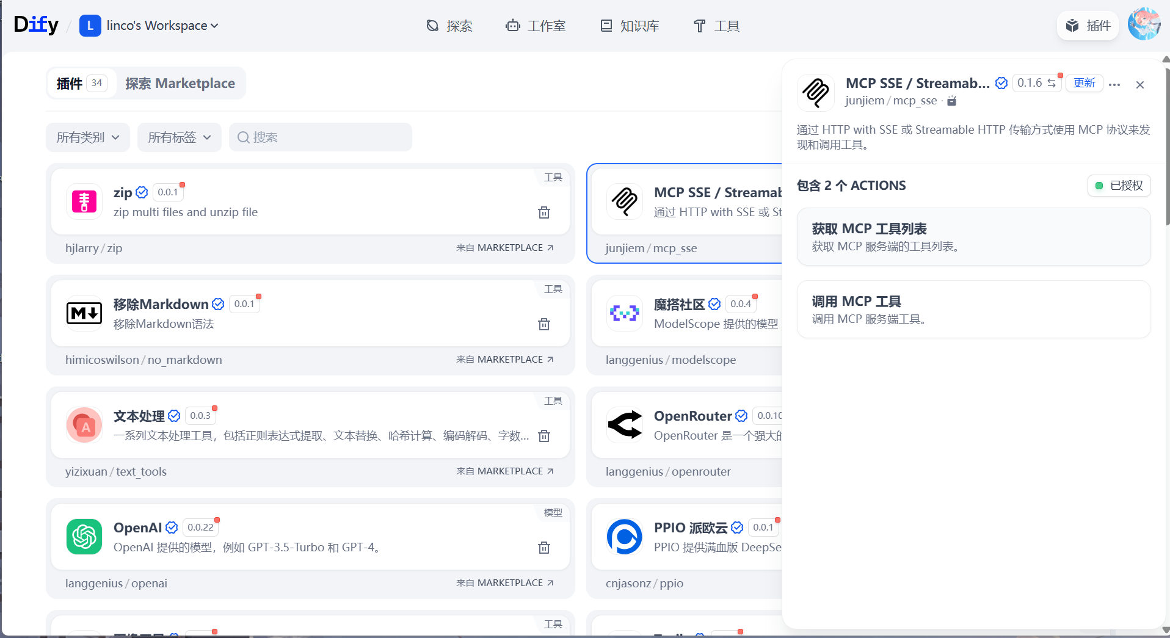Screen dimensions: 1170x638
Task: Delete the 文本处理 plugin via trash icon
Action: (x=544, y=436)
